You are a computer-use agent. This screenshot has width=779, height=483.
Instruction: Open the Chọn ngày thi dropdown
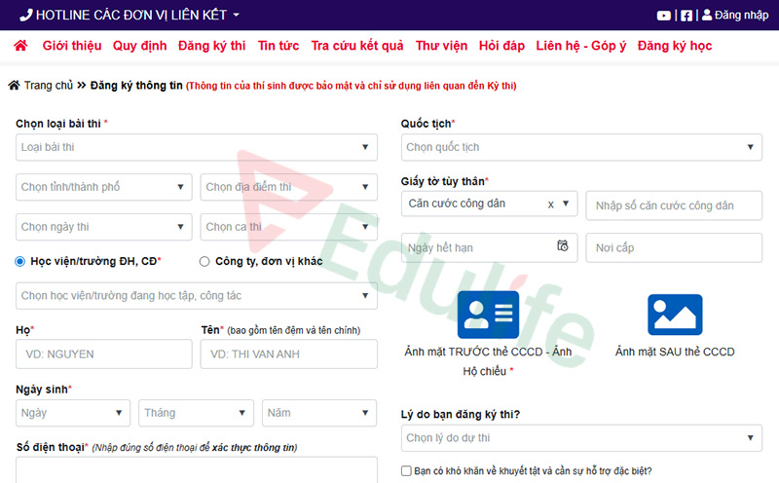tap(104, 227)
